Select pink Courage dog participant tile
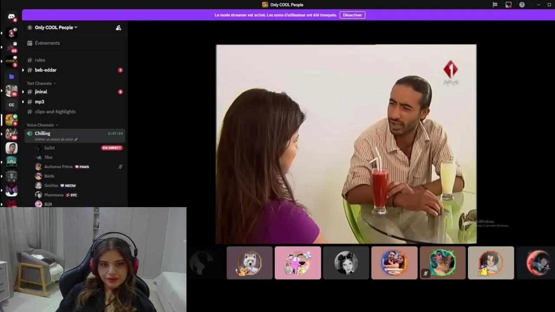Viewport: 555px width, 312px height. [x=298, y=263]
